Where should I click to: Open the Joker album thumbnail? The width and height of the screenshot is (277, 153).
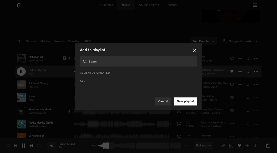(x=21, y=98)
